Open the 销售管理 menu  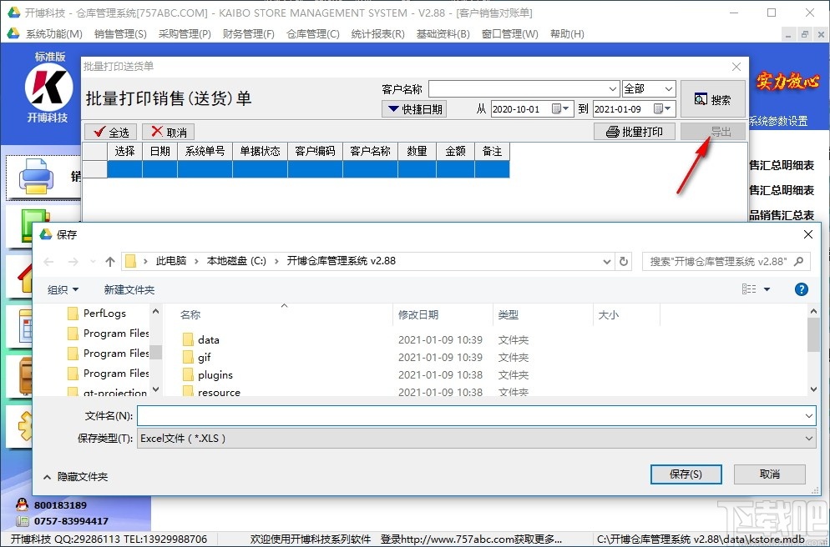tap(119, 33)
